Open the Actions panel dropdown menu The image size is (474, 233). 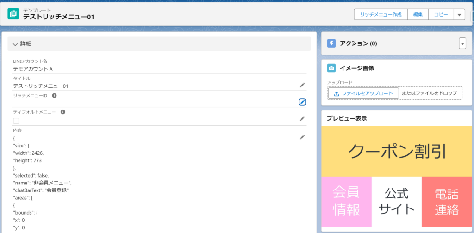tap(462, 43)
